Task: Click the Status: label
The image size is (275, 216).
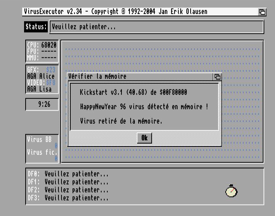Action: click(x=36, y=27)
